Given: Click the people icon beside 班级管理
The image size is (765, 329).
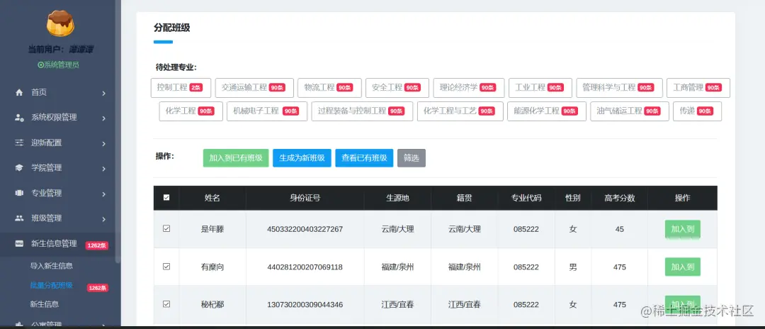Looking at the screenshot, I should click(x=20, y=218).
